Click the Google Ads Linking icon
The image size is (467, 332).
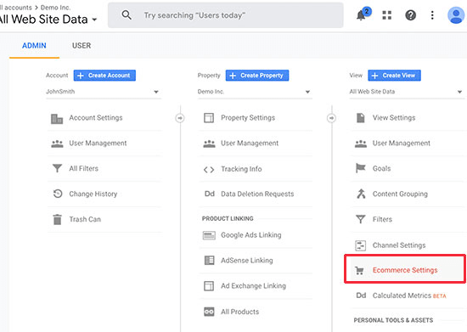tap(209, 235)
